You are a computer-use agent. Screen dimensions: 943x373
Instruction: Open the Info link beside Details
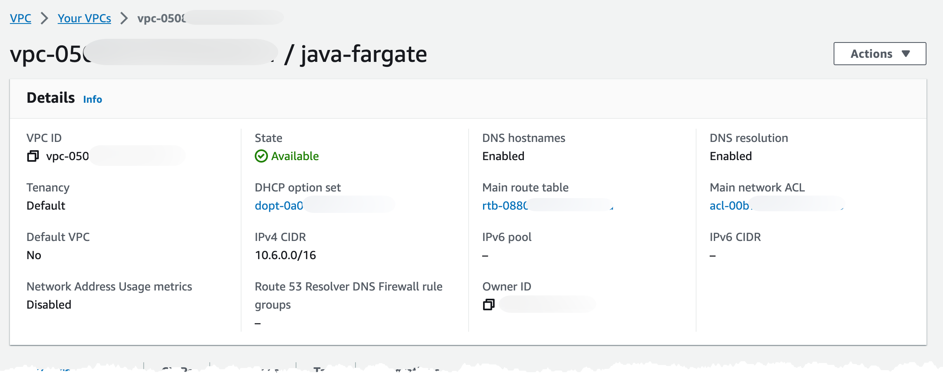click(x=92, y=99)
